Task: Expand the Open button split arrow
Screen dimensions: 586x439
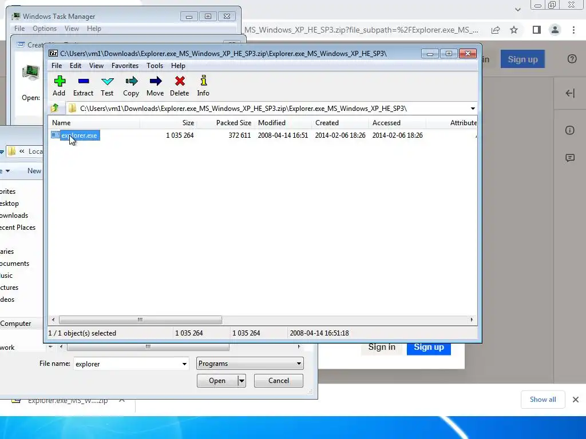Action: click(242, 381)
